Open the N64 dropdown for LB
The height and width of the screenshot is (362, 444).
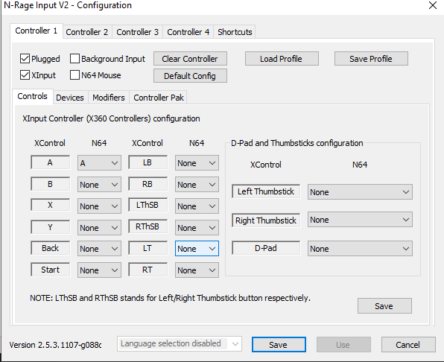pyautogui.click(x=197, y=162)
